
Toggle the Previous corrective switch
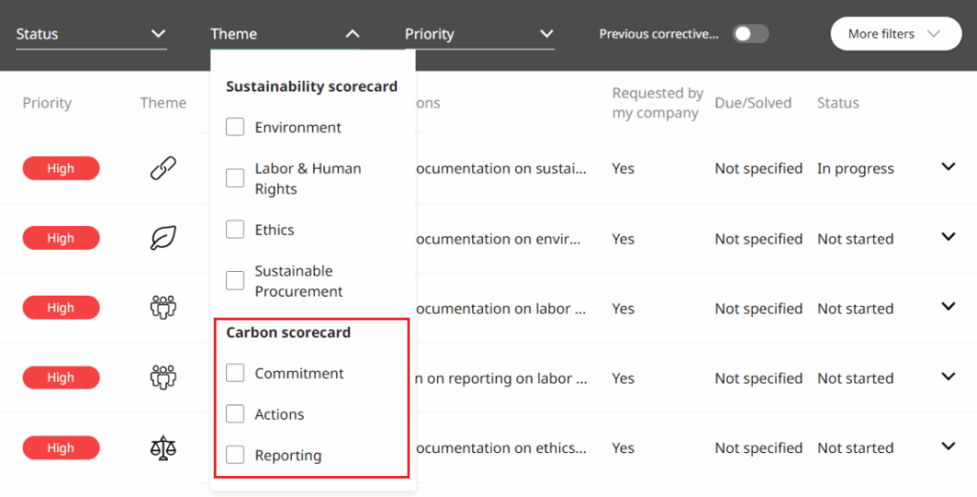pyautogui.click(x=750, y=34)
